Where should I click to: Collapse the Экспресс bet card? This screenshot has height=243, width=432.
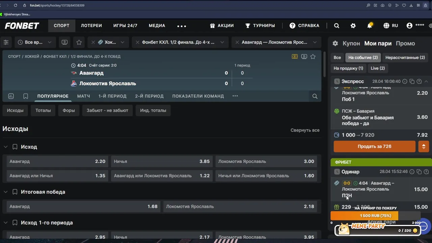click(x=426, y=81)
